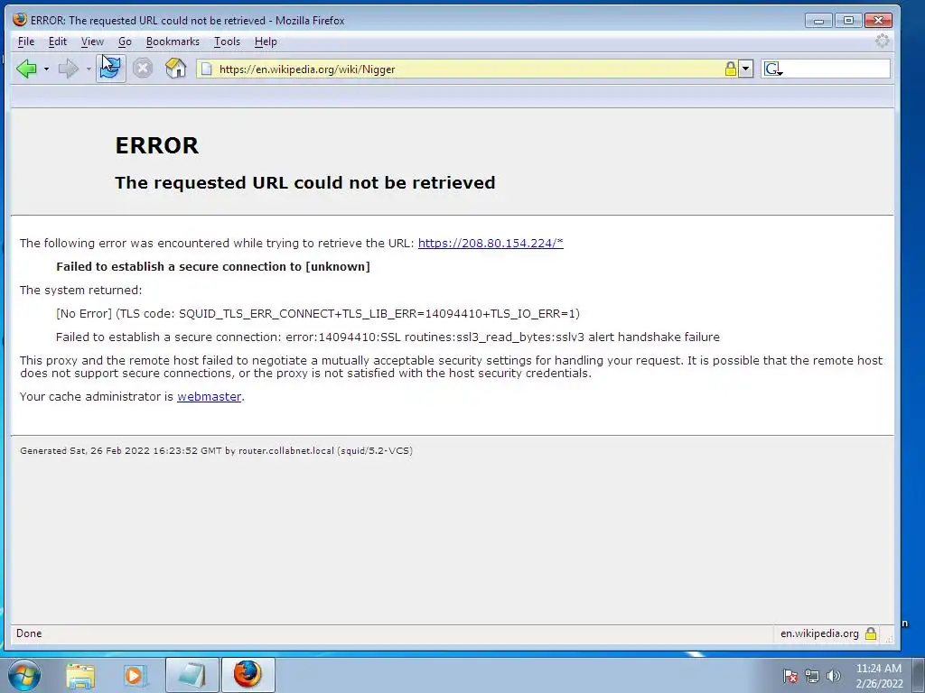Click the padlock icon in the address bar
Viewport: 925px width, 693px height.
pos(730,69)
